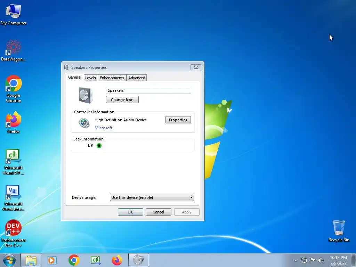Click the Speakers Properties title icon
356x267 pixels.
66,67
